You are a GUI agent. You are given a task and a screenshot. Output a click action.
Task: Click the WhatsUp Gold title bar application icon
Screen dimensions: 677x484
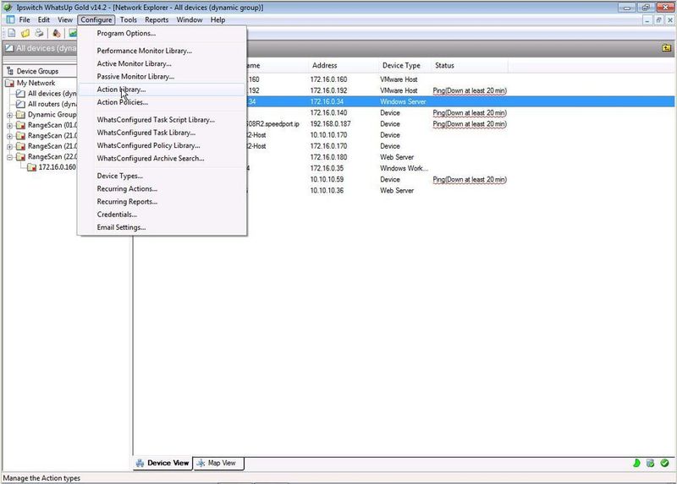8,8
